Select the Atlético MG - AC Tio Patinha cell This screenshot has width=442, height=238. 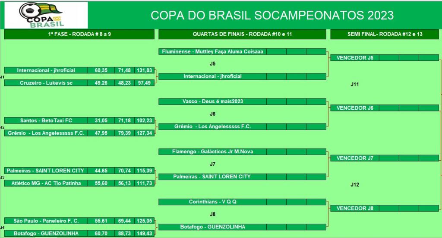point(45,183)
